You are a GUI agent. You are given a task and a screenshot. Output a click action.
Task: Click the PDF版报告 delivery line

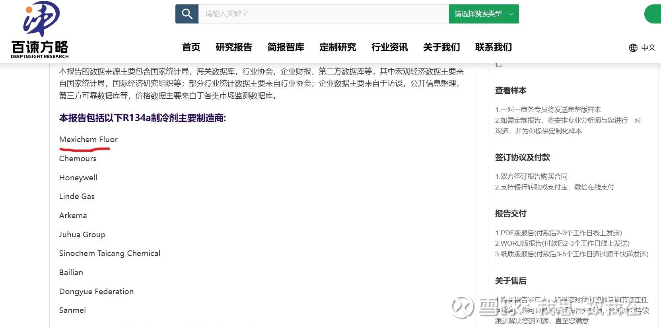coord(559,233)
